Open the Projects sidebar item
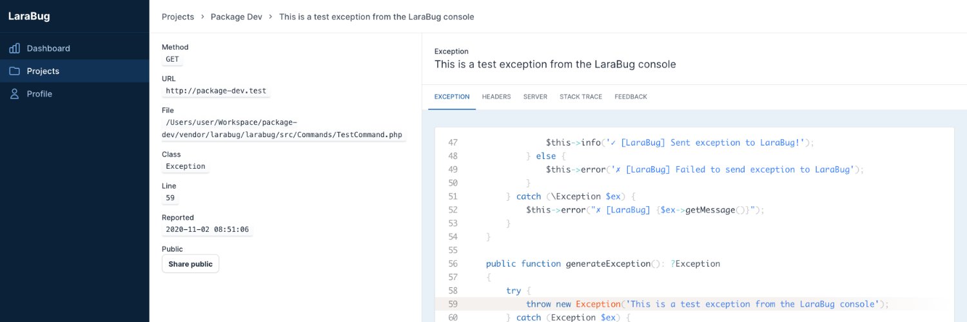 75,71
